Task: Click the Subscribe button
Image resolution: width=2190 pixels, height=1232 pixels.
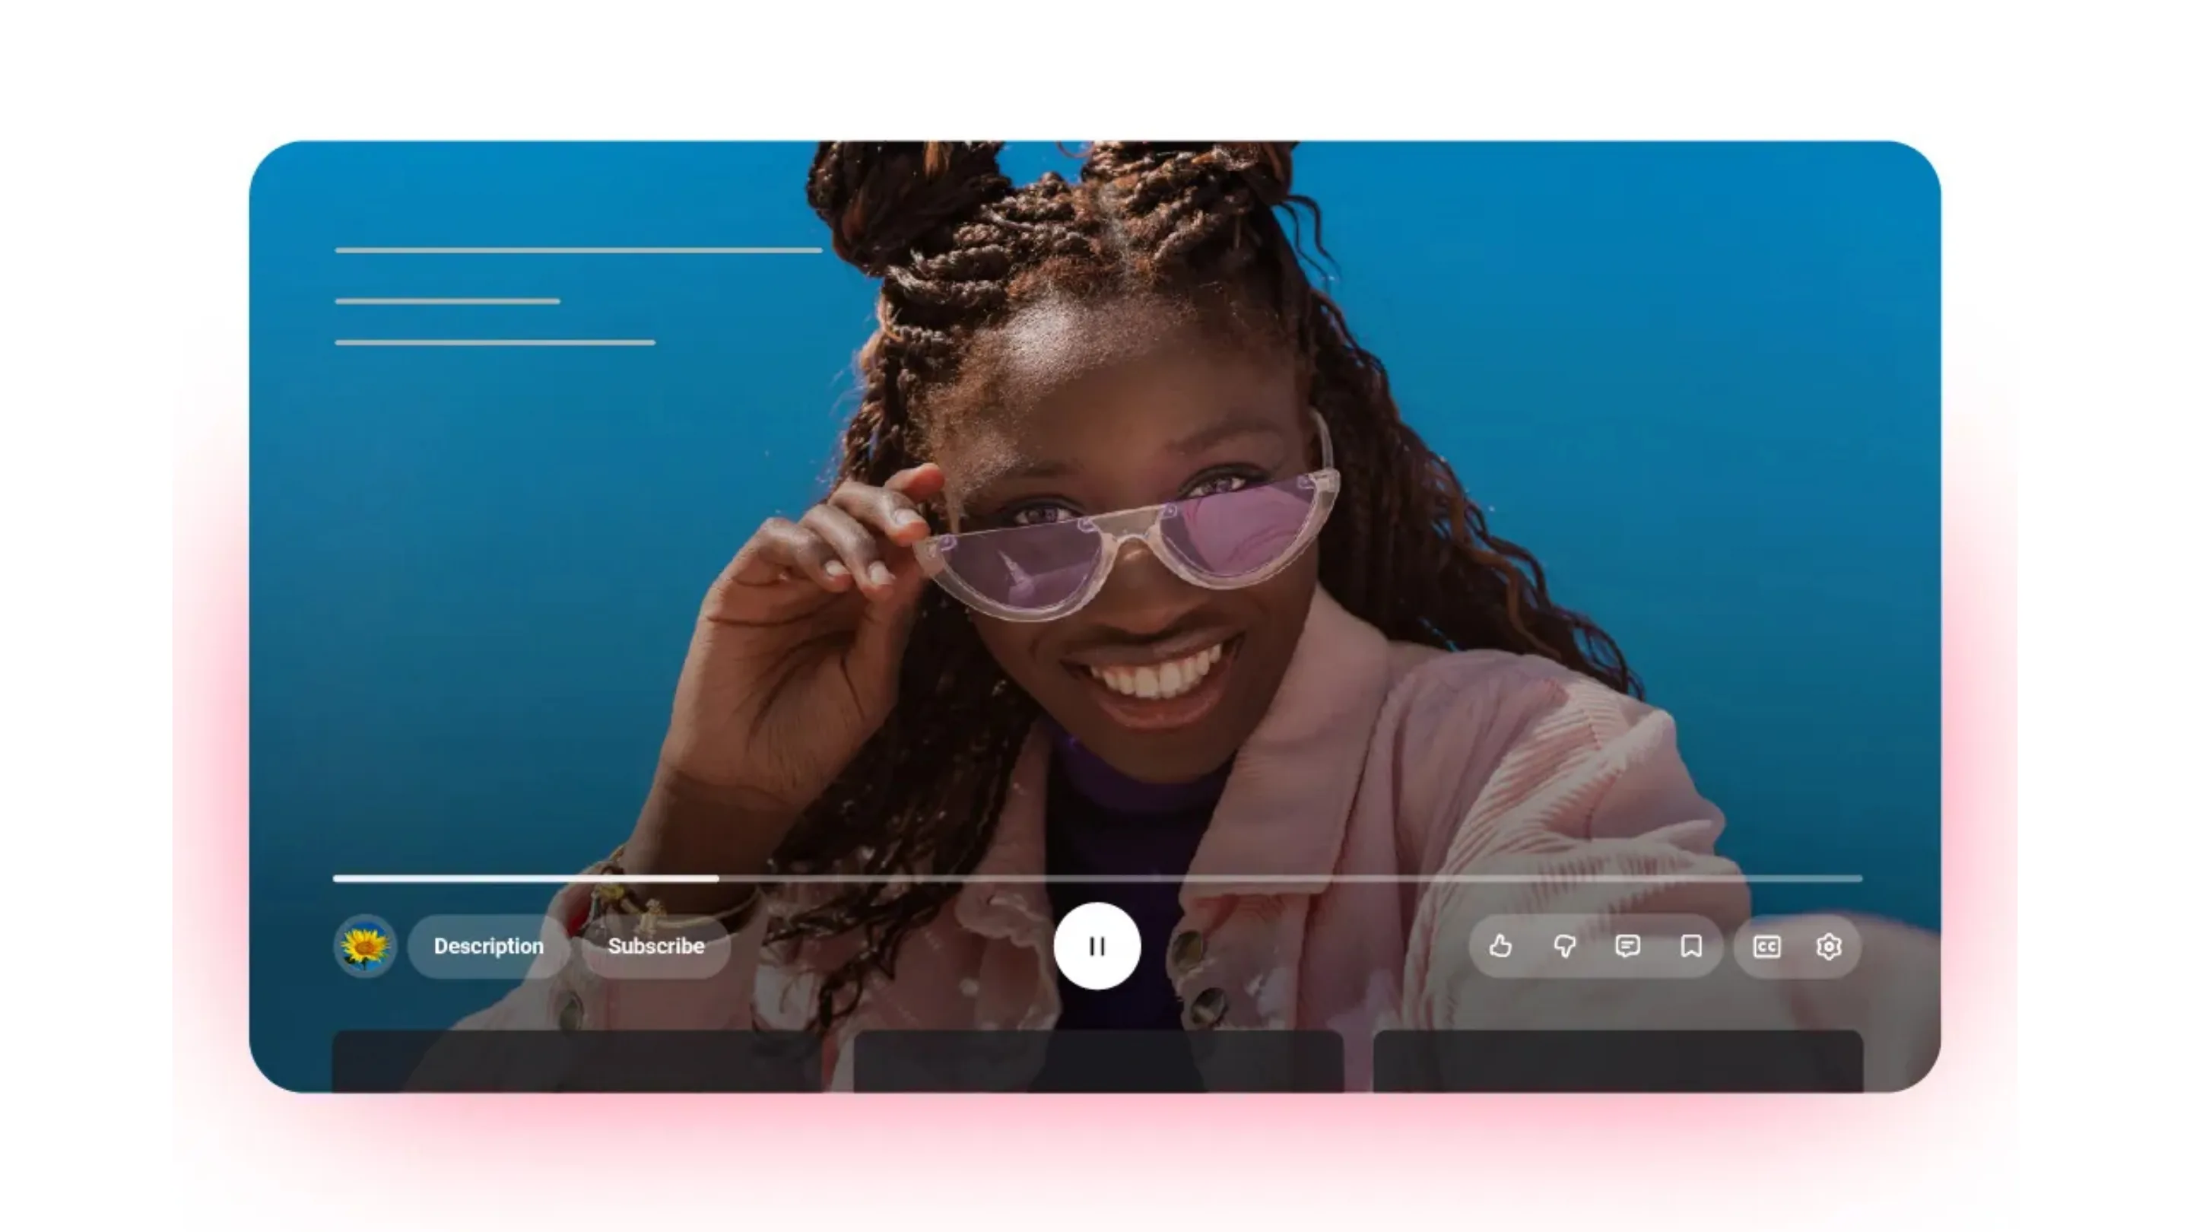Action: pyautogui.click(x=655, y=945)
